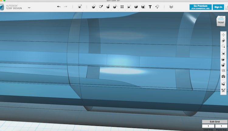Screen dimensions: 228x131
Task: Select the Text tool
Action: tap(150, 7)
